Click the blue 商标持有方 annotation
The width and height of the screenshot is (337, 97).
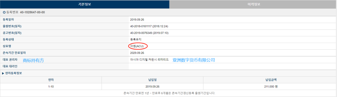pyautogui.click(x=33, y=60)
